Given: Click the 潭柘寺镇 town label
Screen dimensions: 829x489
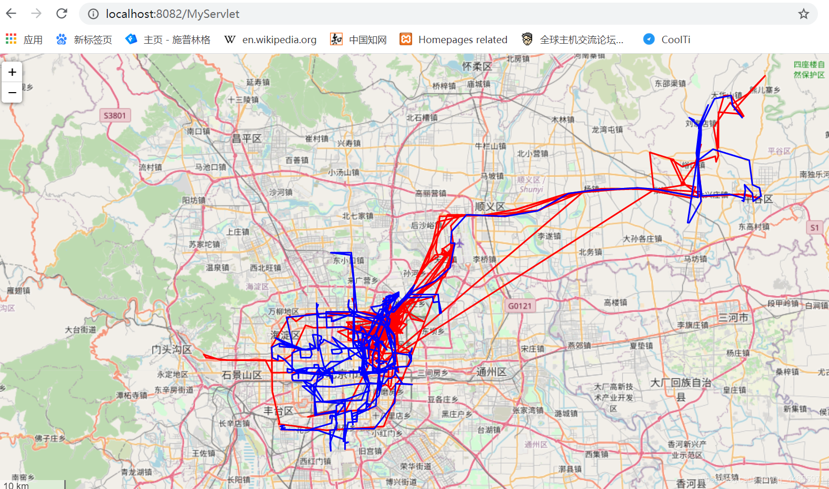Looking at the screenshot, I should click(132, 395).
